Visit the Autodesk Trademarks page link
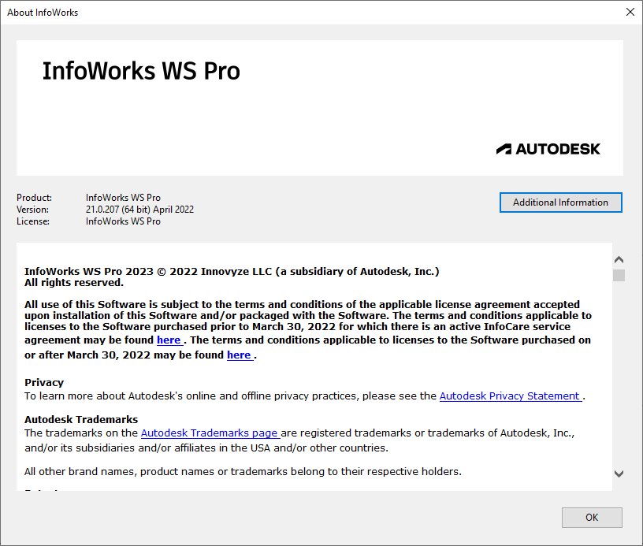The height and width of the screenshot is (546, 643). (210, 433)
